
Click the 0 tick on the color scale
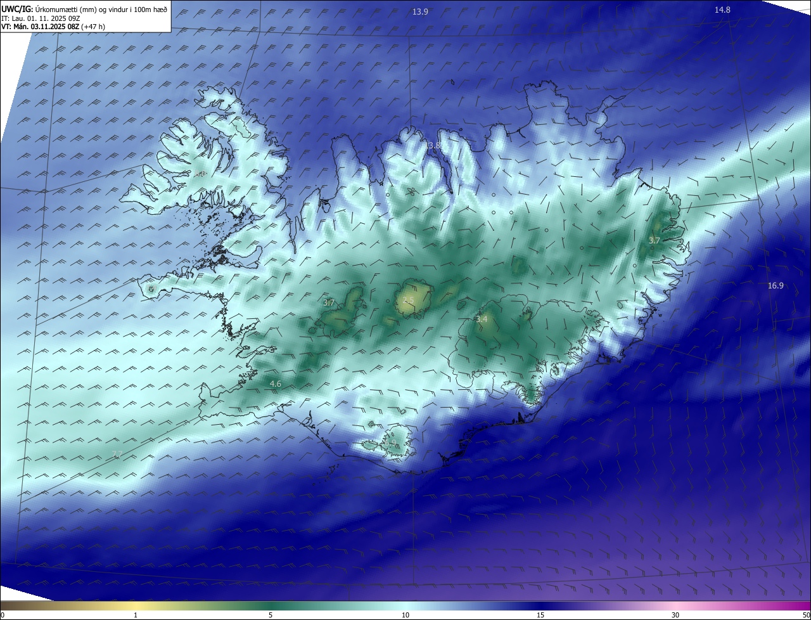3,616
